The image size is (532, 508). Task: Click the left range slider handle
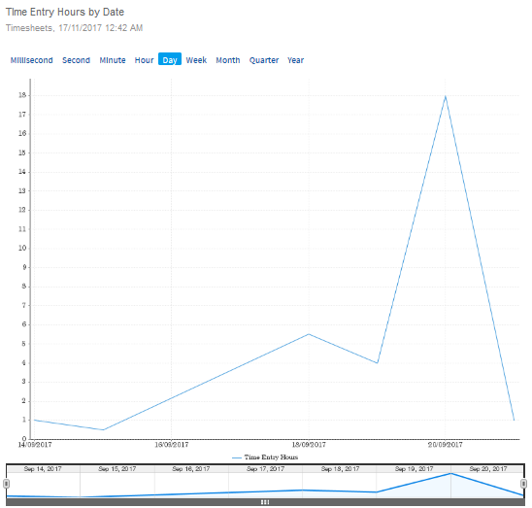[x=6, y=483]
